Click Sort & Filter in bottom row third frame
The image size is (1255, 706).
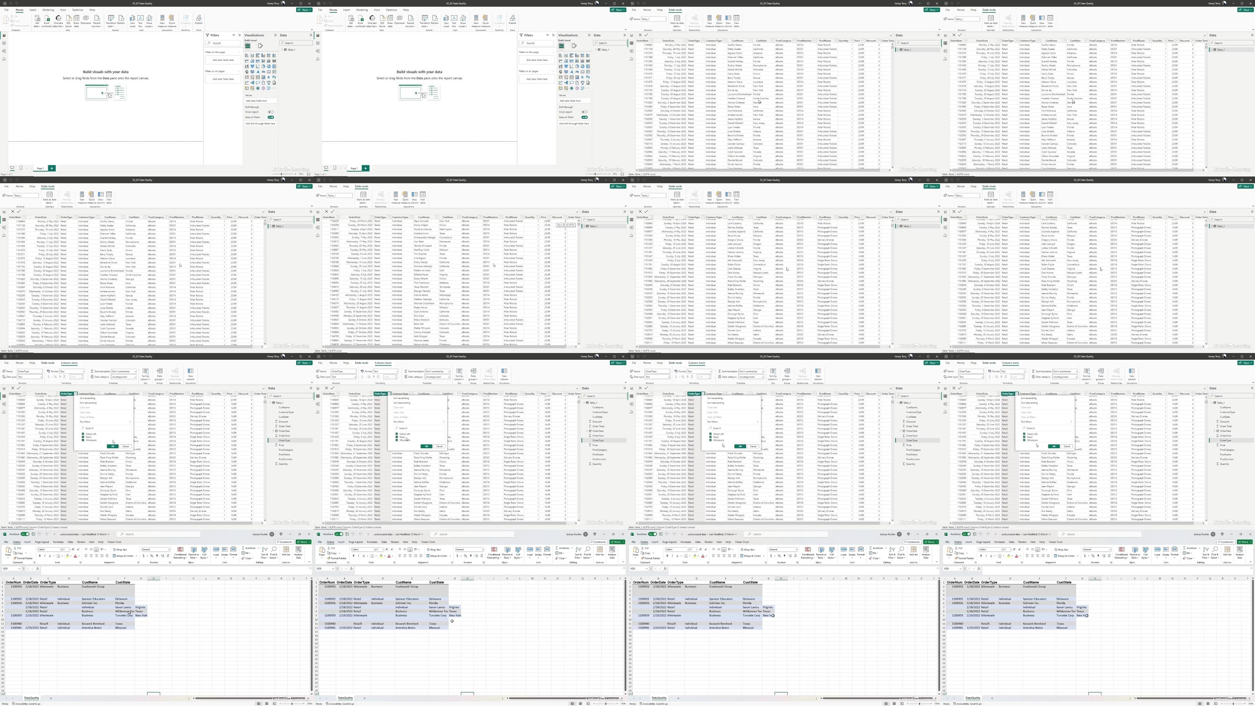[x=892, y=553]
